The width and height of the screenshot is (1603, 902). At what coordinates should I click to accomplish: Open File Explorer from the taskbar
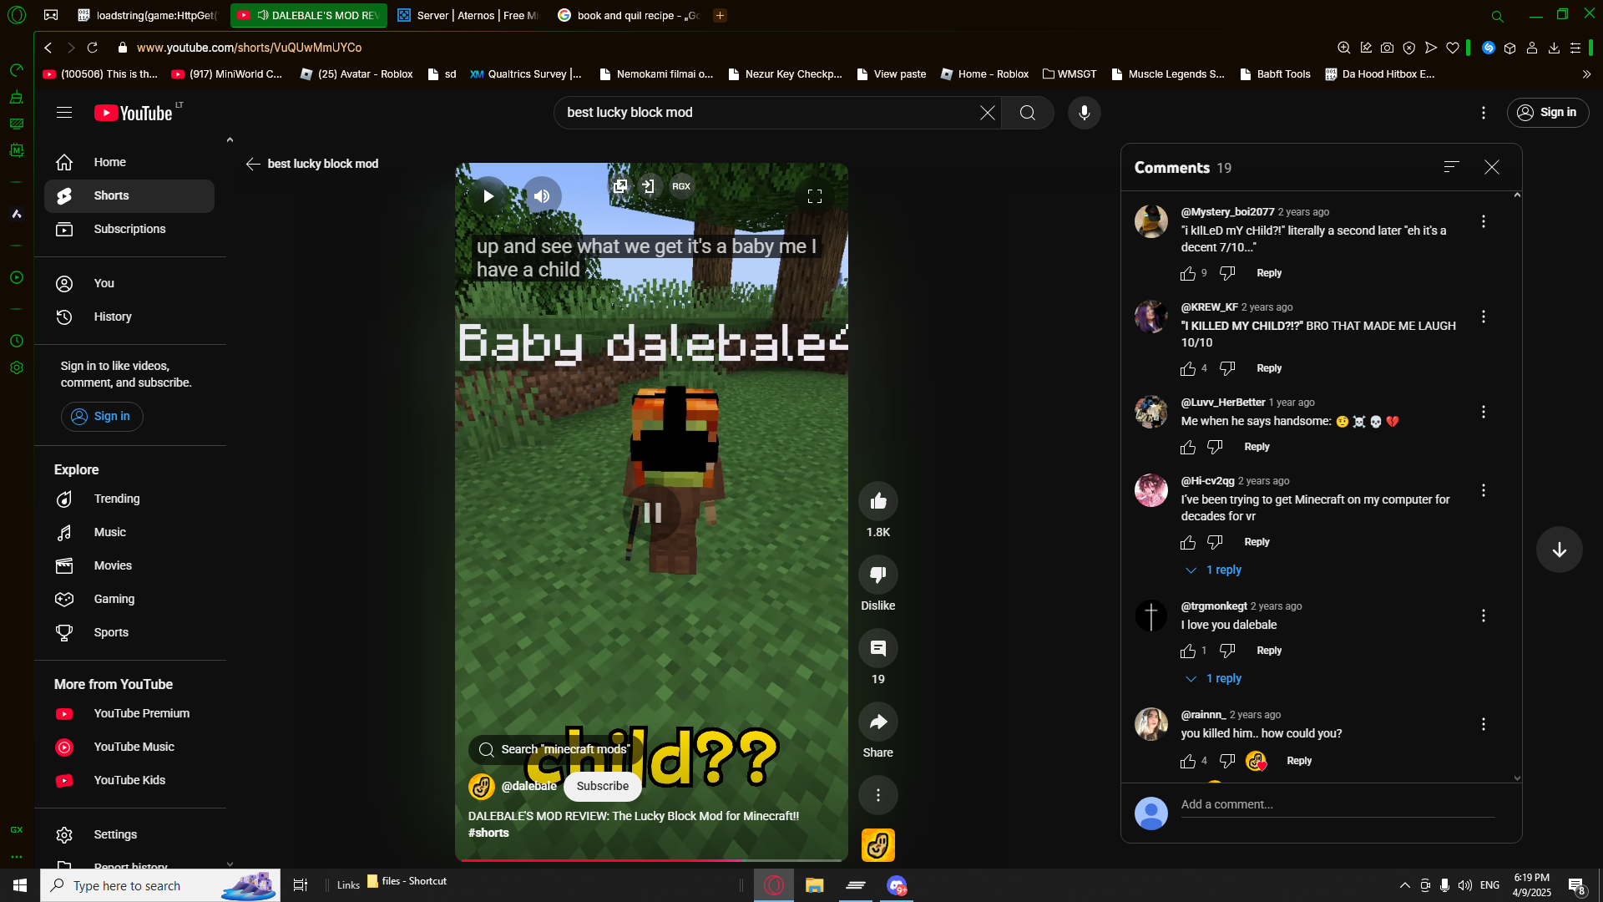pyautogui.click(x=814, y=885)
